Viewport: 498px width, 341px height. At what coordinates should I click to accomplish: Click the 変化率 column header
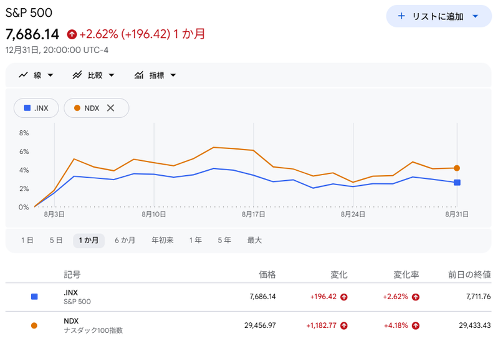pyautogui.click(x=406, y=274)
